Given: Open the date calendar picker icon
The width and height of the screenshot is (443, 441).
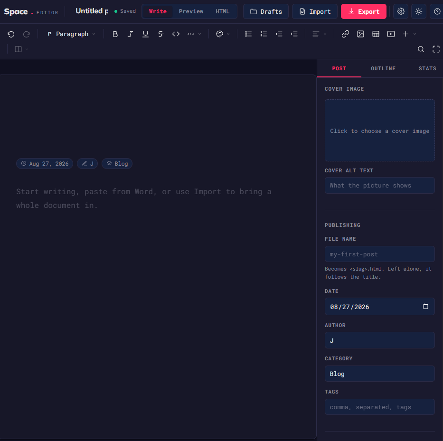Looking at the screenshot, I should click(425, 307).
